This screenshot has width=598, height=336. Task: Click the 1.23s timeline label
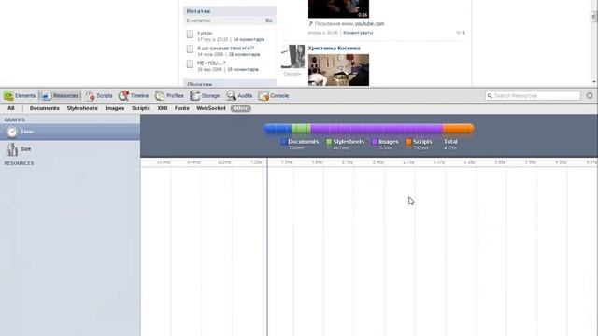[x=256, y=162]
